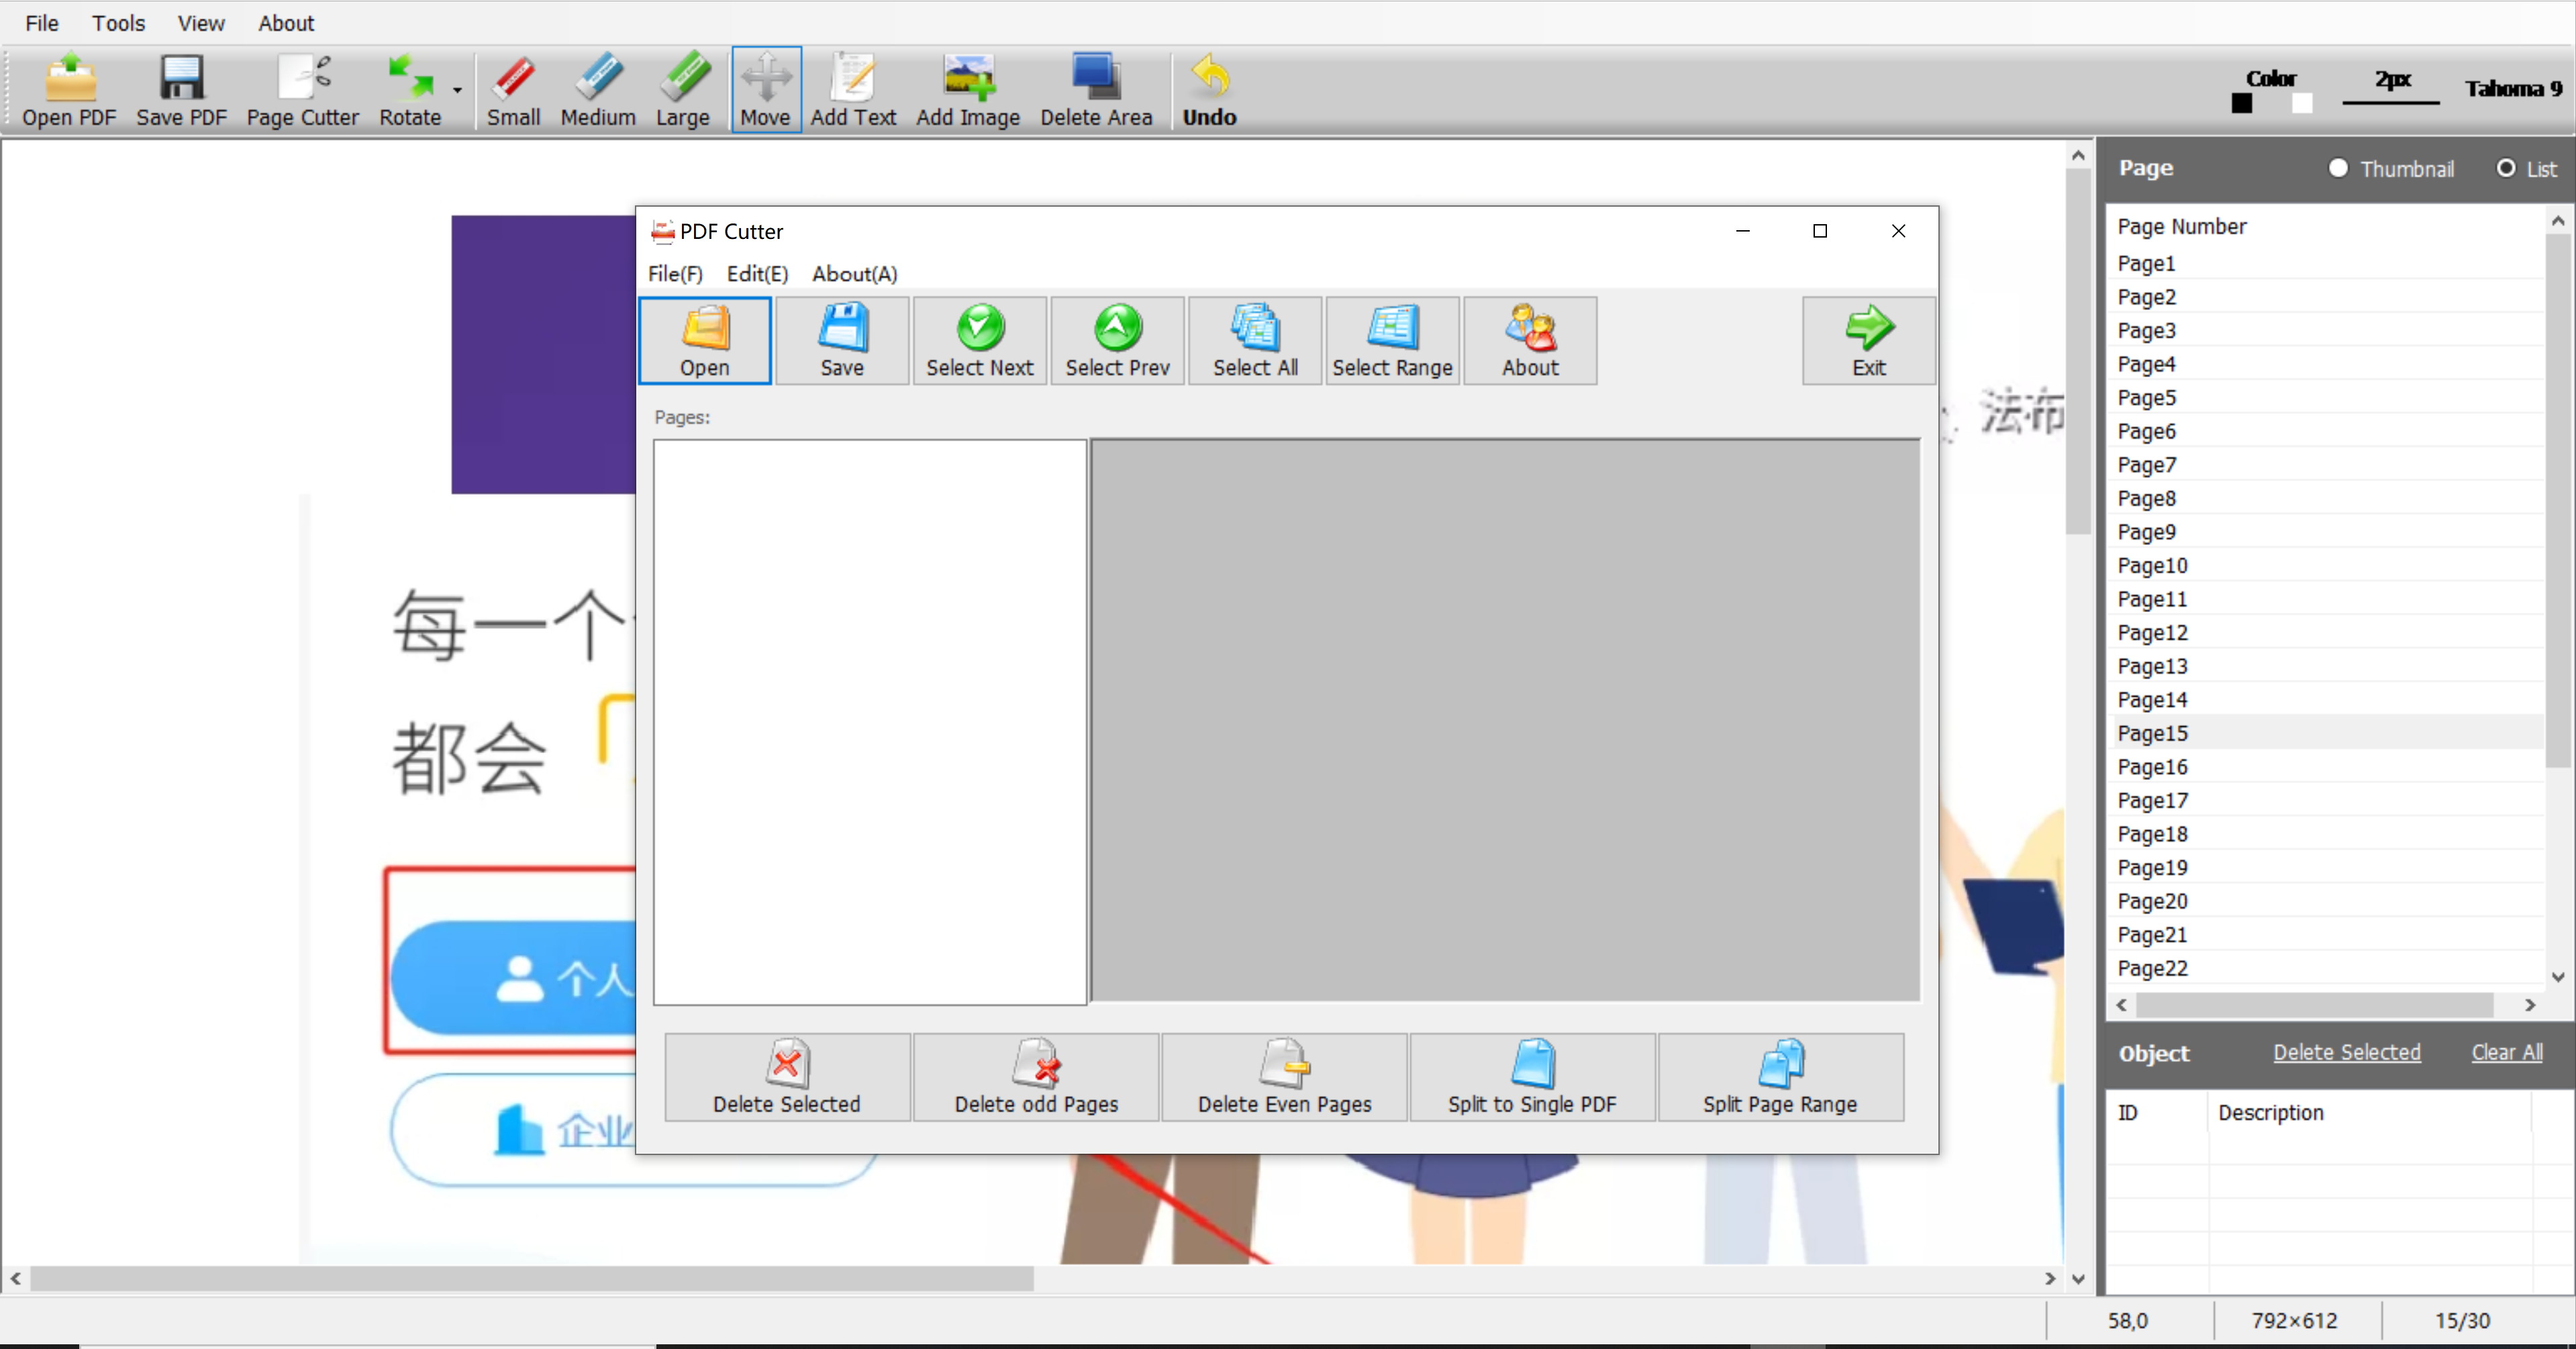Open Edit(E) menu in PDF Cutter

pos(757,274)
